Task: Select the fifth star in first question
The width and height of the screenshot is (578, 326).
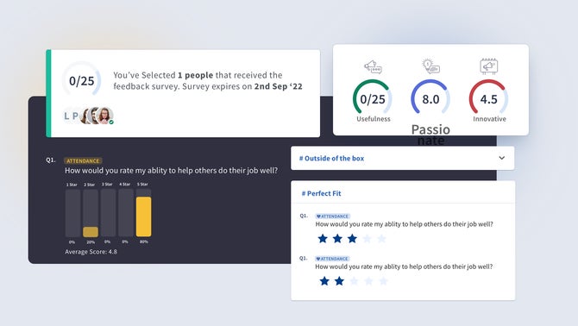Action: (x=382, y=239)
